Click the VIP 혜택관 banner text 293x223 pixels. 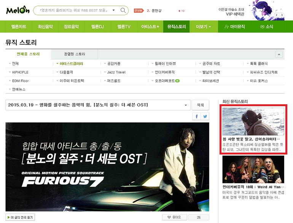pyautogui.click(x=235, y=14)
